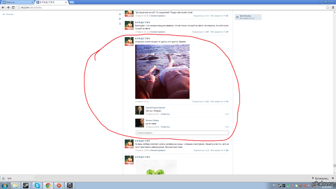Click БЛЯДСТВО name above the beach photo
Image resolution: width=336 pixels, height=189 pixels.
[x=143, y=38]
